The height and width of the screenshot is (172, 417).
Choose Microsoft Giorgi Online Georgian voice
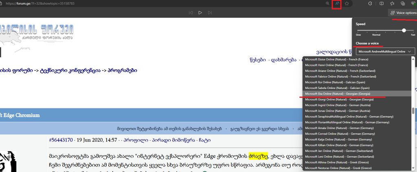(358, 99)
